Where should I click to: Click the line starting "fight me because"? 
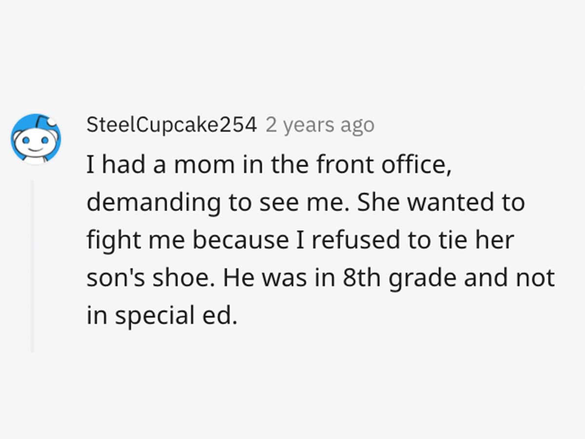coord(300,241)
